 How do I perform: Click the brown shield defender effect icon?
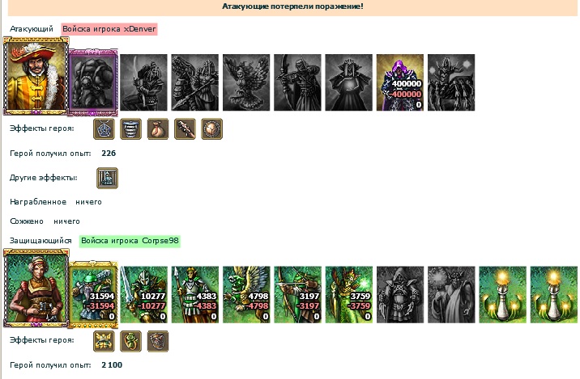pyautogui.click(x=158, y=341)
